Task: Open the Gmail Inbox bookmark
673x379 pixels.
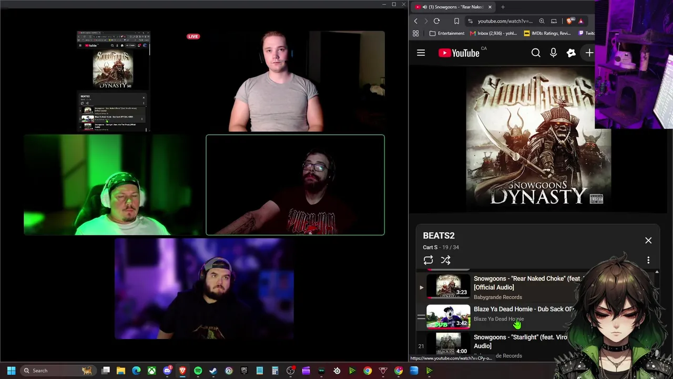Action: tap(493, 33)
